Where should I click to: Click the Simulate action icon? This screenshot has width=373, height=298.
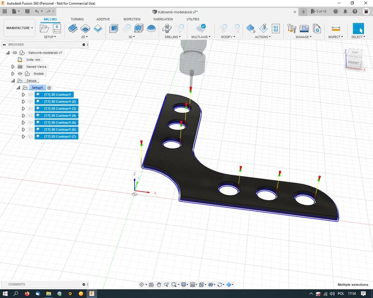(x=251, y=28)
